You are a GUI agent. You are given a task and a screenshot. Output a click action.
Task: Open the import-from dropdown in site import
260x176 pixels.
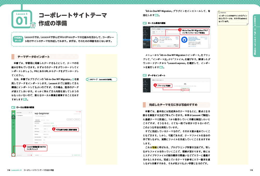pyautogui.click(x=185, y=88)
